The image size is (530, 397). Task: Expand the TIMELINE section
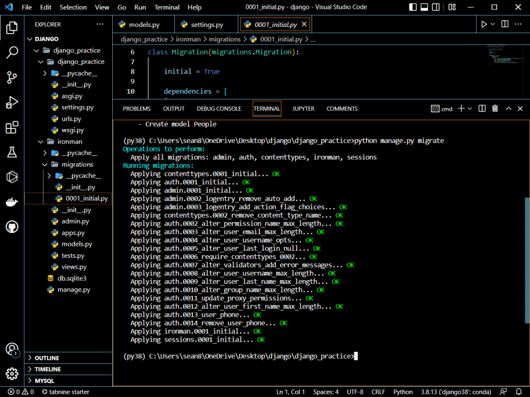tap(68, 369)
